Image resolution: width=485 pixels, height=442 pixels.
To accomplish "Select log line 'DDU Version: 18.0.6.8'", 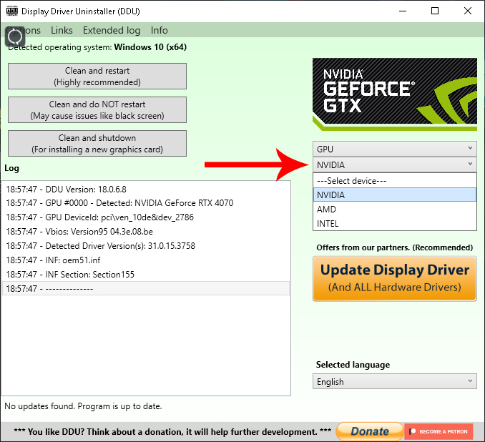I will click(x=146, y=190).
